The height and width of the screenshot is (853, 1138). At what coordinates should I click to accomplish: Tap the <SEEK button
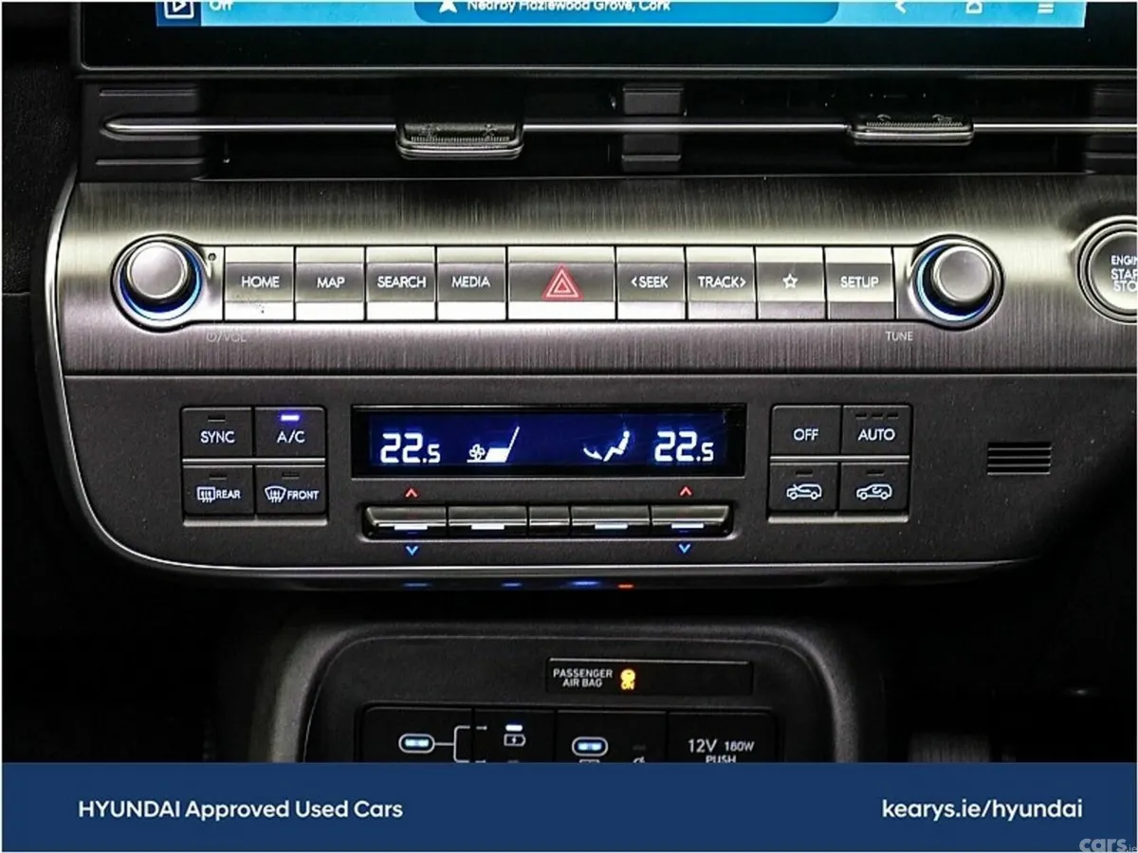point(651,282)
